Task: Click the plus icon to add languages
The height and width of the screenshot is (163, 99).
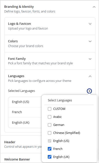Action: click(89, 91)
